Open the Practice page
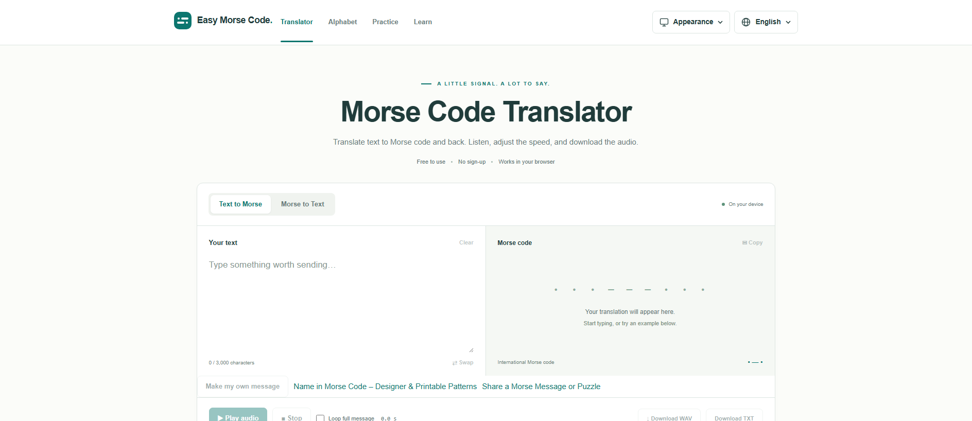The width and height of the screenshot is (972, 421). tap(385, 22)
